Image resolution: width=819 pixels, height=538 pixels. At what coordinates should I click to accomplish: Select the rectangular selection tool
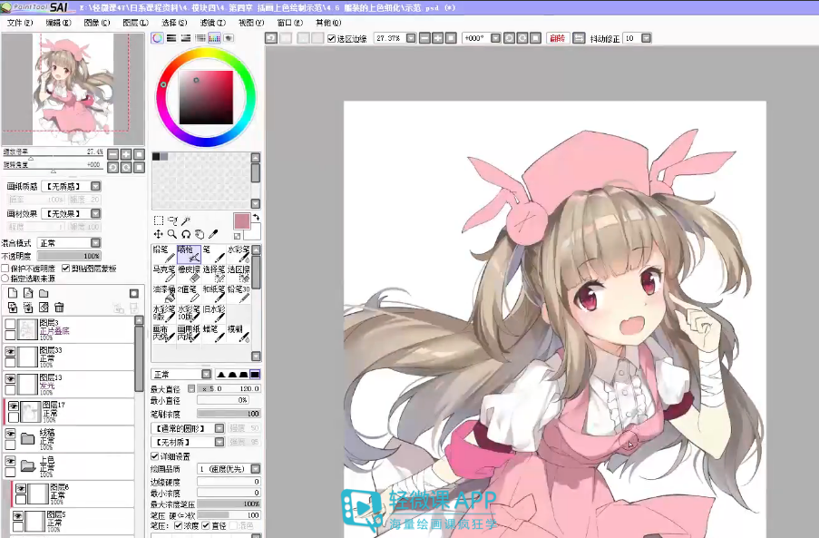point(158,221)
